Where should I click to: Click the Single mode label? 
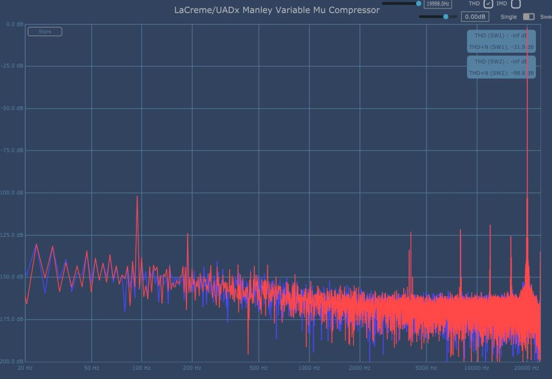coord(508,17)
